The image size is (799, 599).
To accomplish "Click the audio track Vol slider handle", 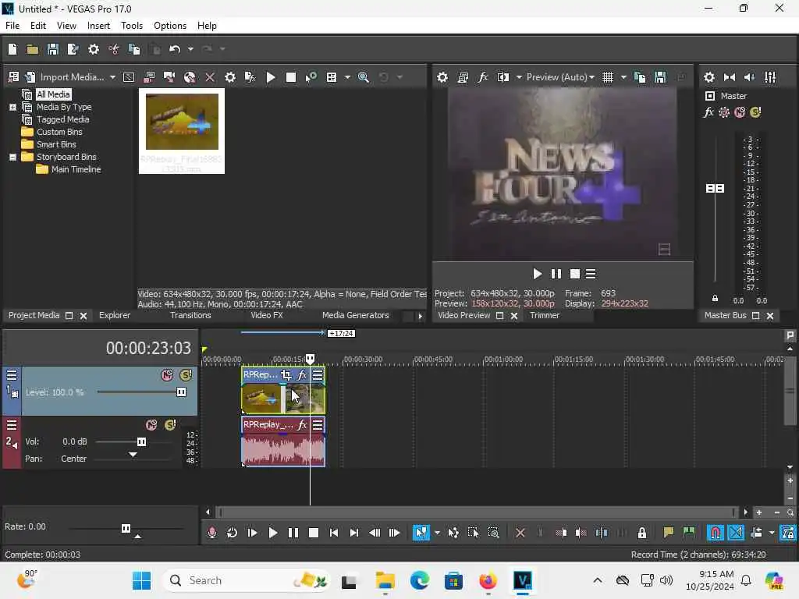I will point(141,441).
